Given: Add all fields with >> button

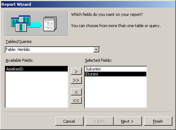Looking at the screenshot, I should 76,80.
